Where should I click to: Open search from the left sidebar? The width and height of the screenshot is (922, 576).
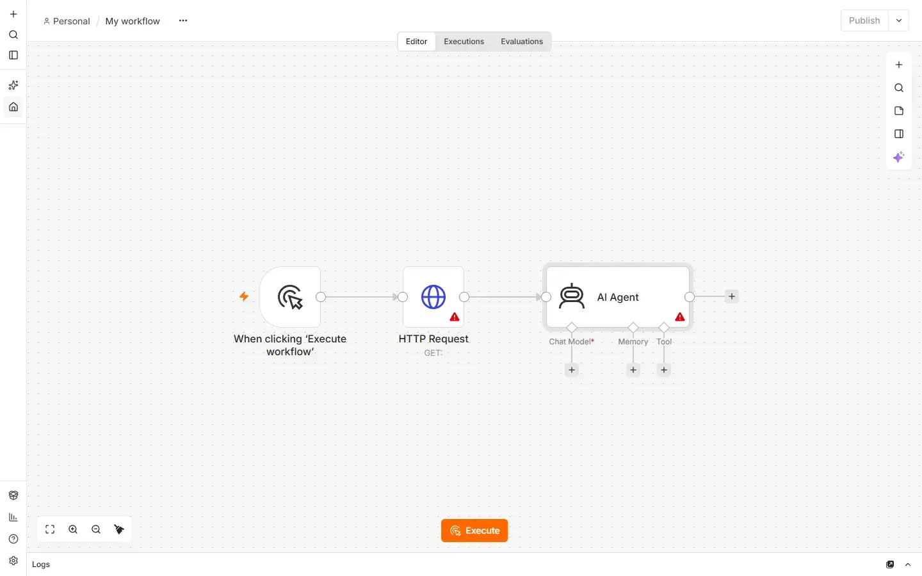click(13, 35)
